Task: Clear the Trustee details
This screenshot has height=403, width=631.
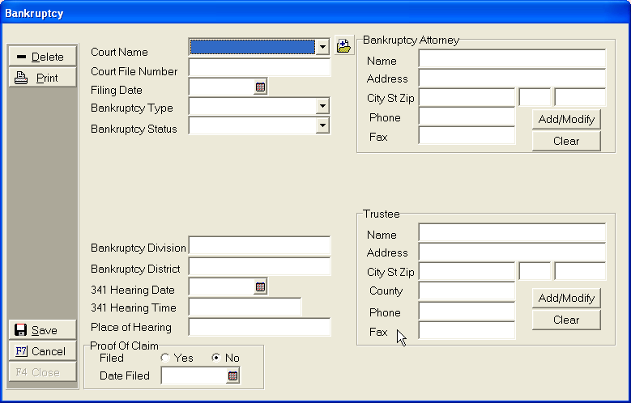Action: click(x=566, y=320)
